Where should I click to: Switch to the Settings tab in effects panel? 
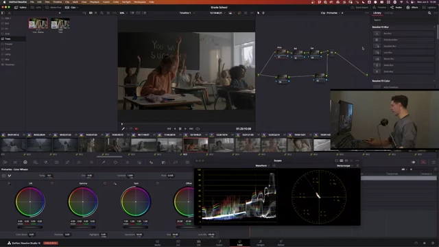pyautogui.click(x=389, y=13)
